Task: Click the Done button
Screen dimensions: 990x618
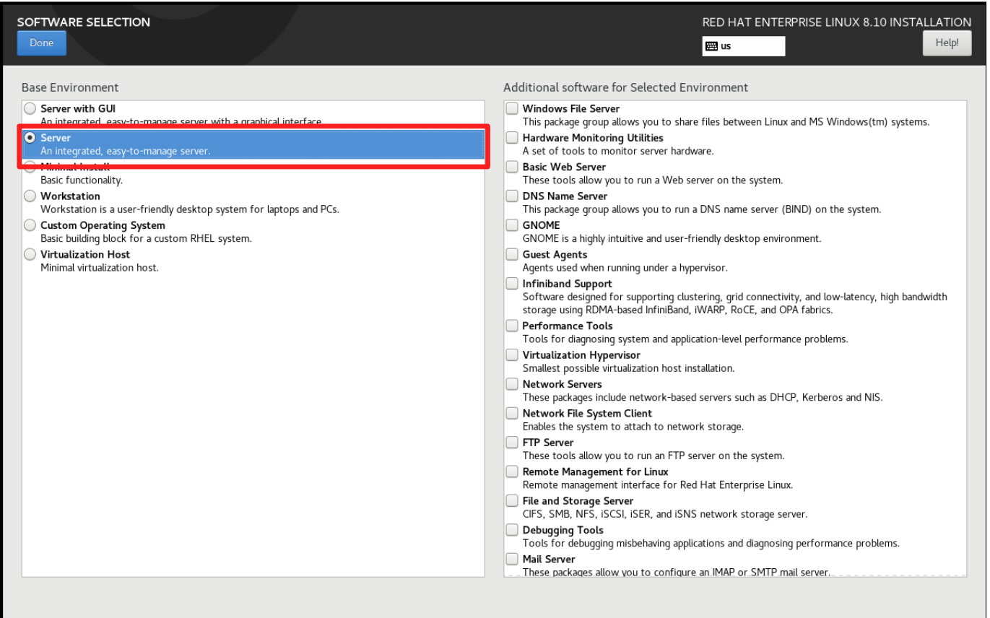Action: click(x=41, y=43)
